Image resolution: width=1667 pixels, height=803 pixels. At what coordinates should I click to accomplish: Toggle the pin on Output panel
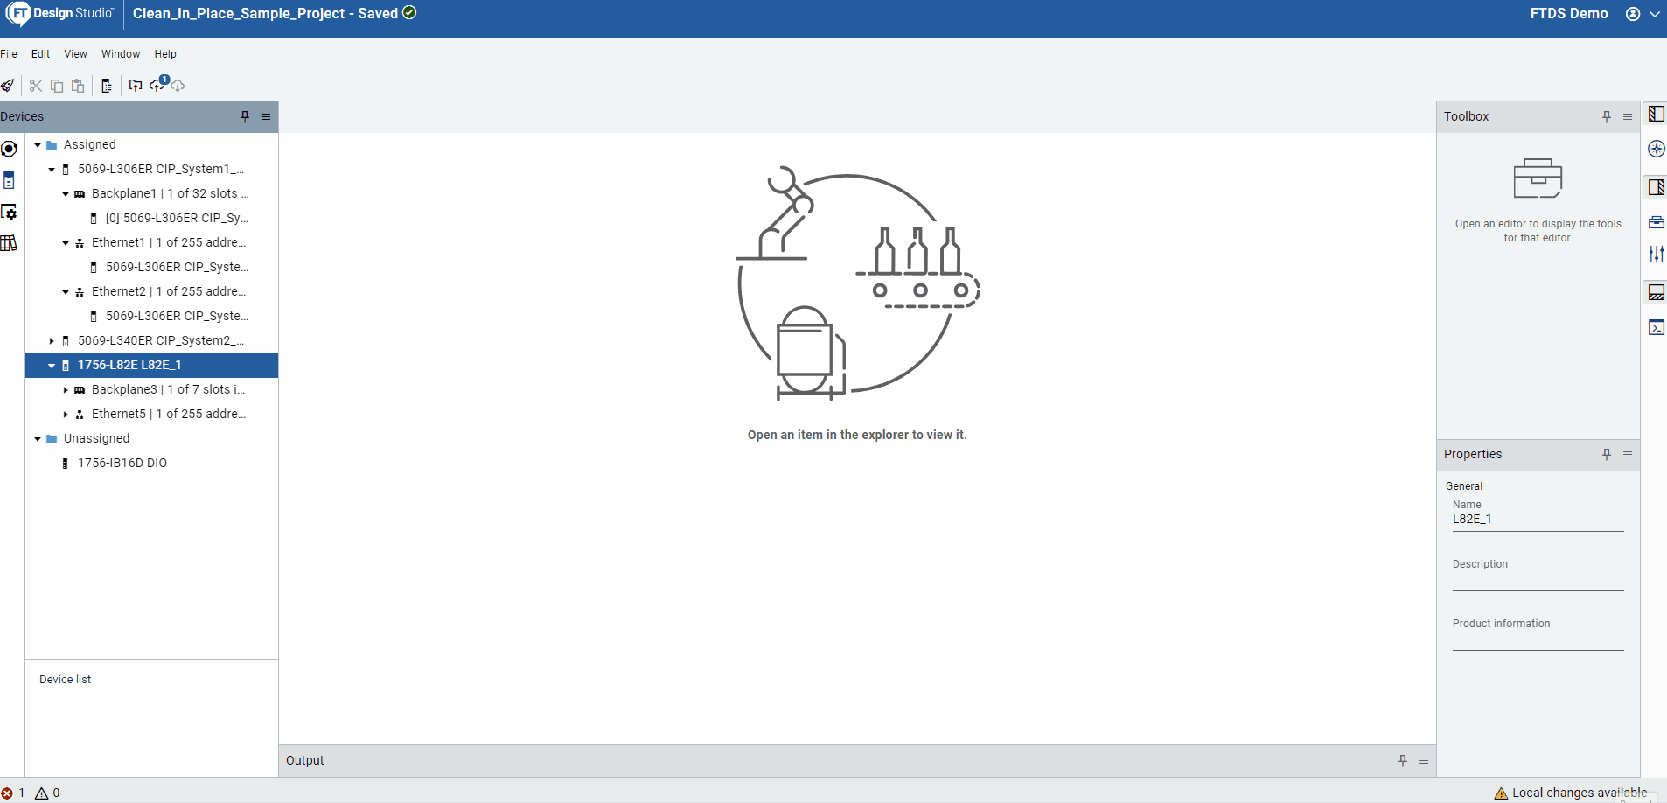(1403, 760)
